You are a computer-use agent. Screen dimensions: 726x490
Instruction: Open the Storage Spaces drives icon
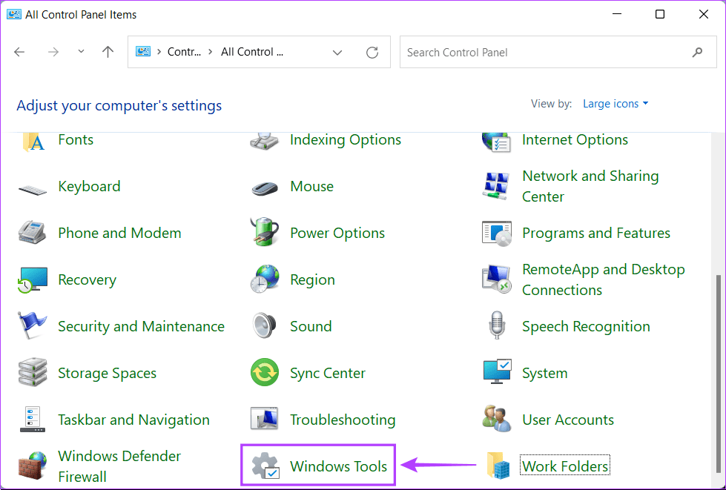32,373
